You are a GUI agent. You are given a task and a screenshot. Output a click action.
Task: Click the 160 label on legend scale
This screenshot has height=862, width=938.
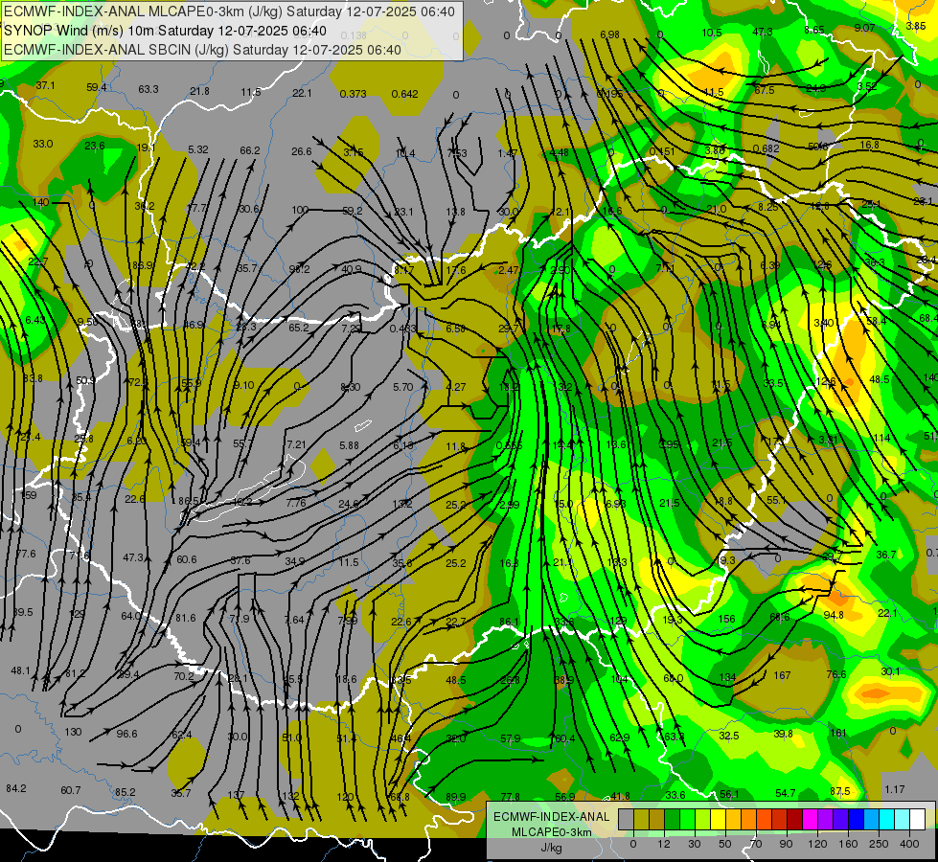[848, 844]
